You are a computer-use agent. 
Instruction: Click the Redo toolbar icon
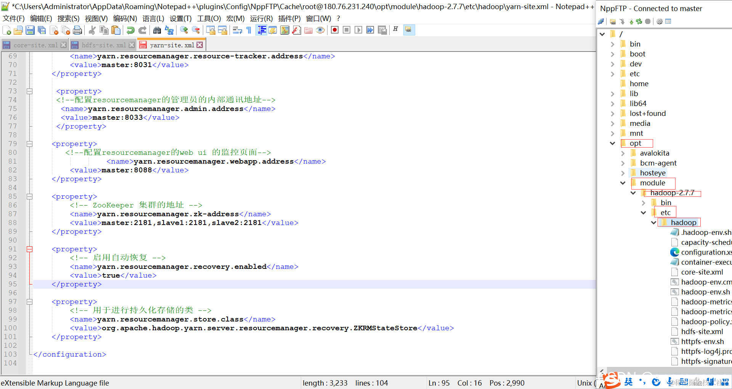click(142, 30)
